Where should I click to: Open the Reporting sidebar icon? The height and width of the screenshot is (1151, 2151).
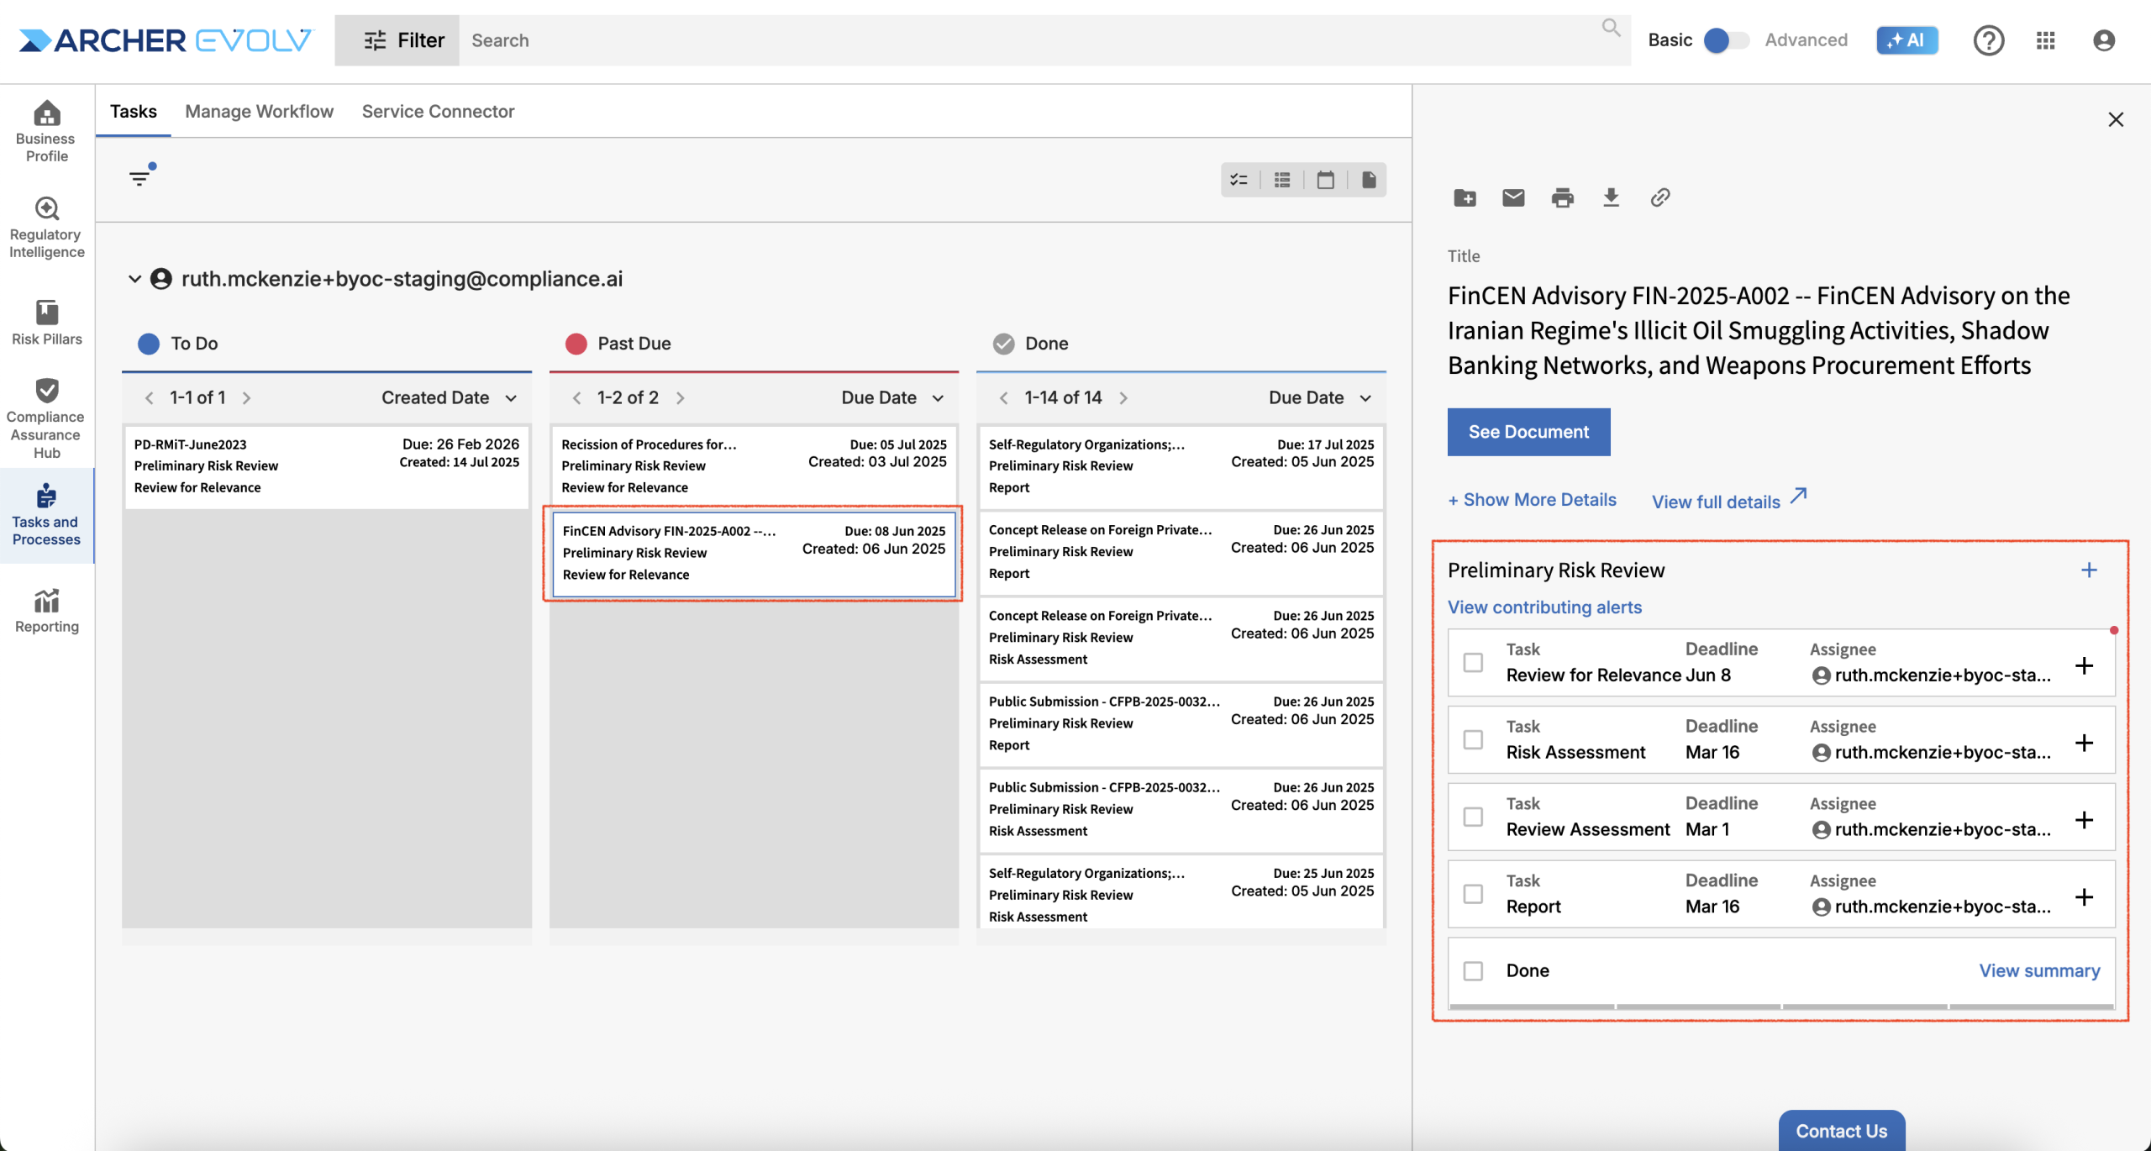click(x=47, y=611)
